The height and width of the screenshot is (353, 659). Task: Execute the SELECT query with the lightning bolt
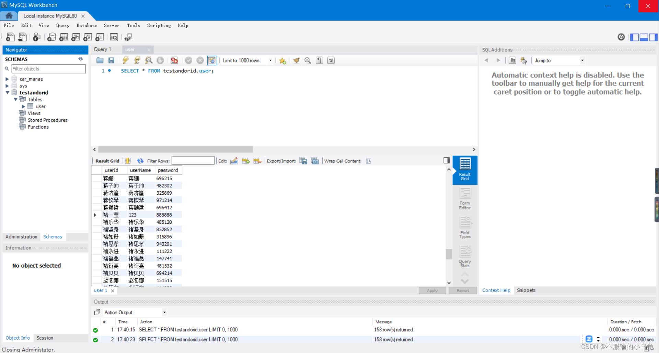pyautogui.click(x=126, y=60)
